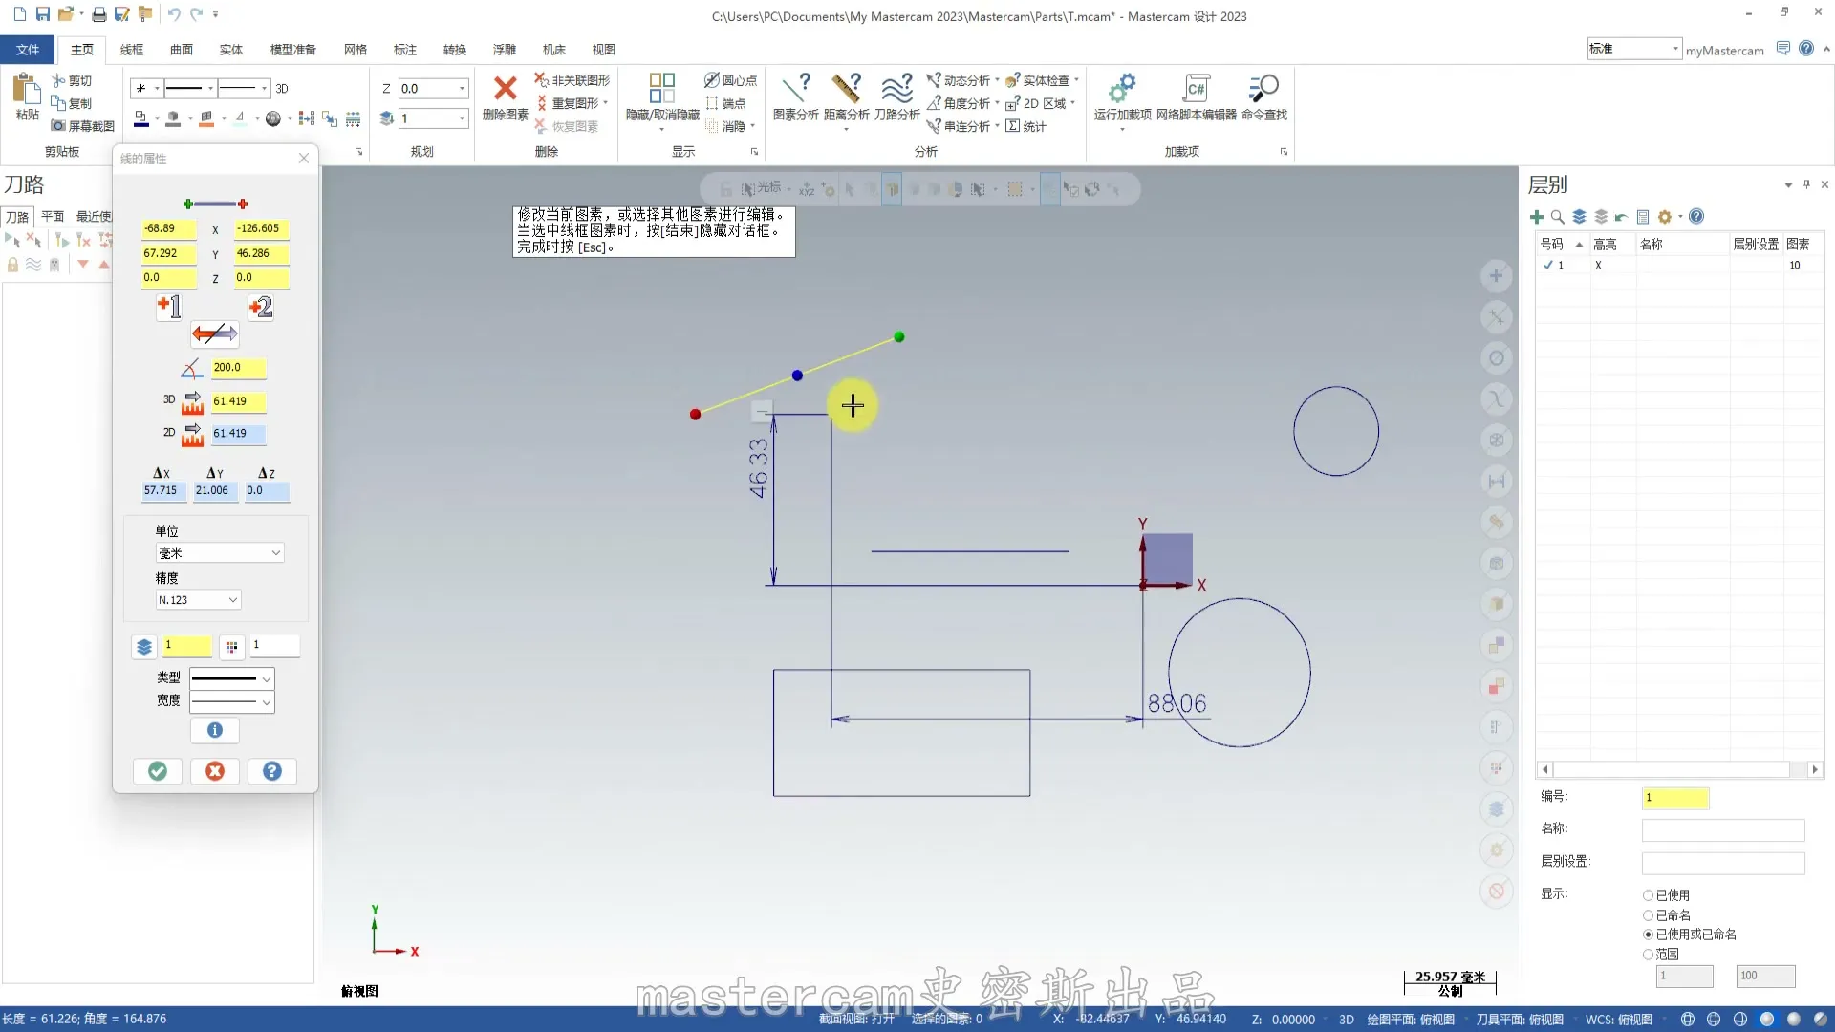Open the units dropdown showing millimeters
The height and width of the screenshot is (1032, 1835).
219,553
